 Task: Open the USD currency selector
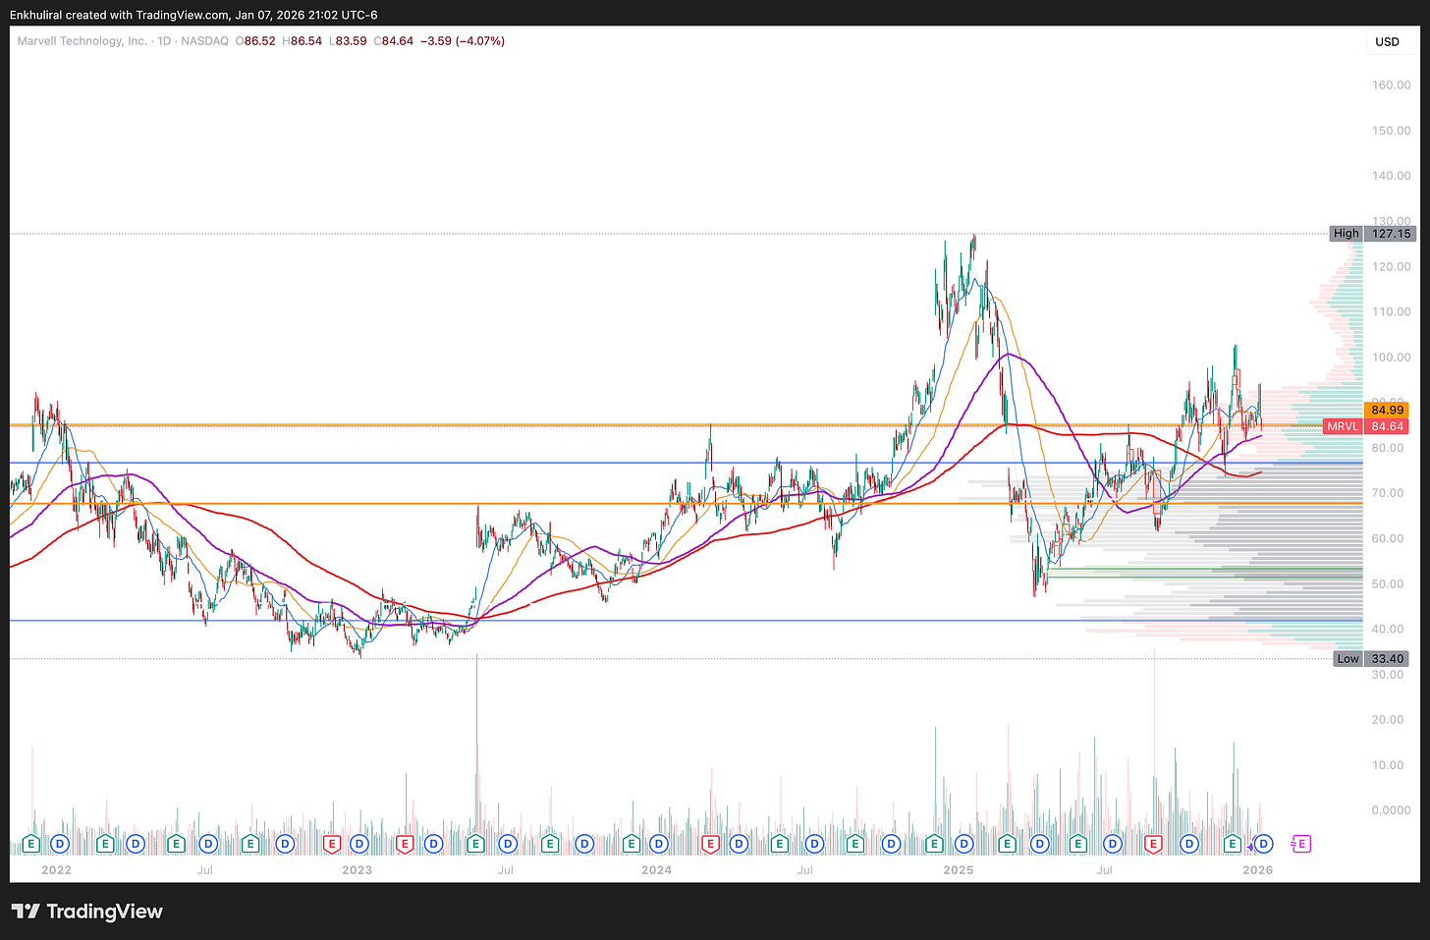click(1387, 41)
